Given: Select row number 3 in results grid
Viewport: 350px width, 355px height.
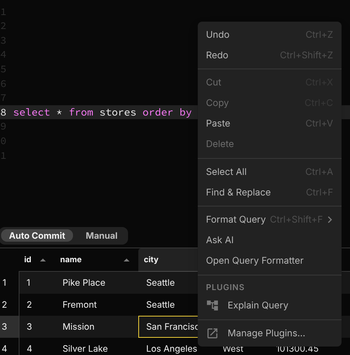Looking at the screenshot, I should tap(9, 327).
